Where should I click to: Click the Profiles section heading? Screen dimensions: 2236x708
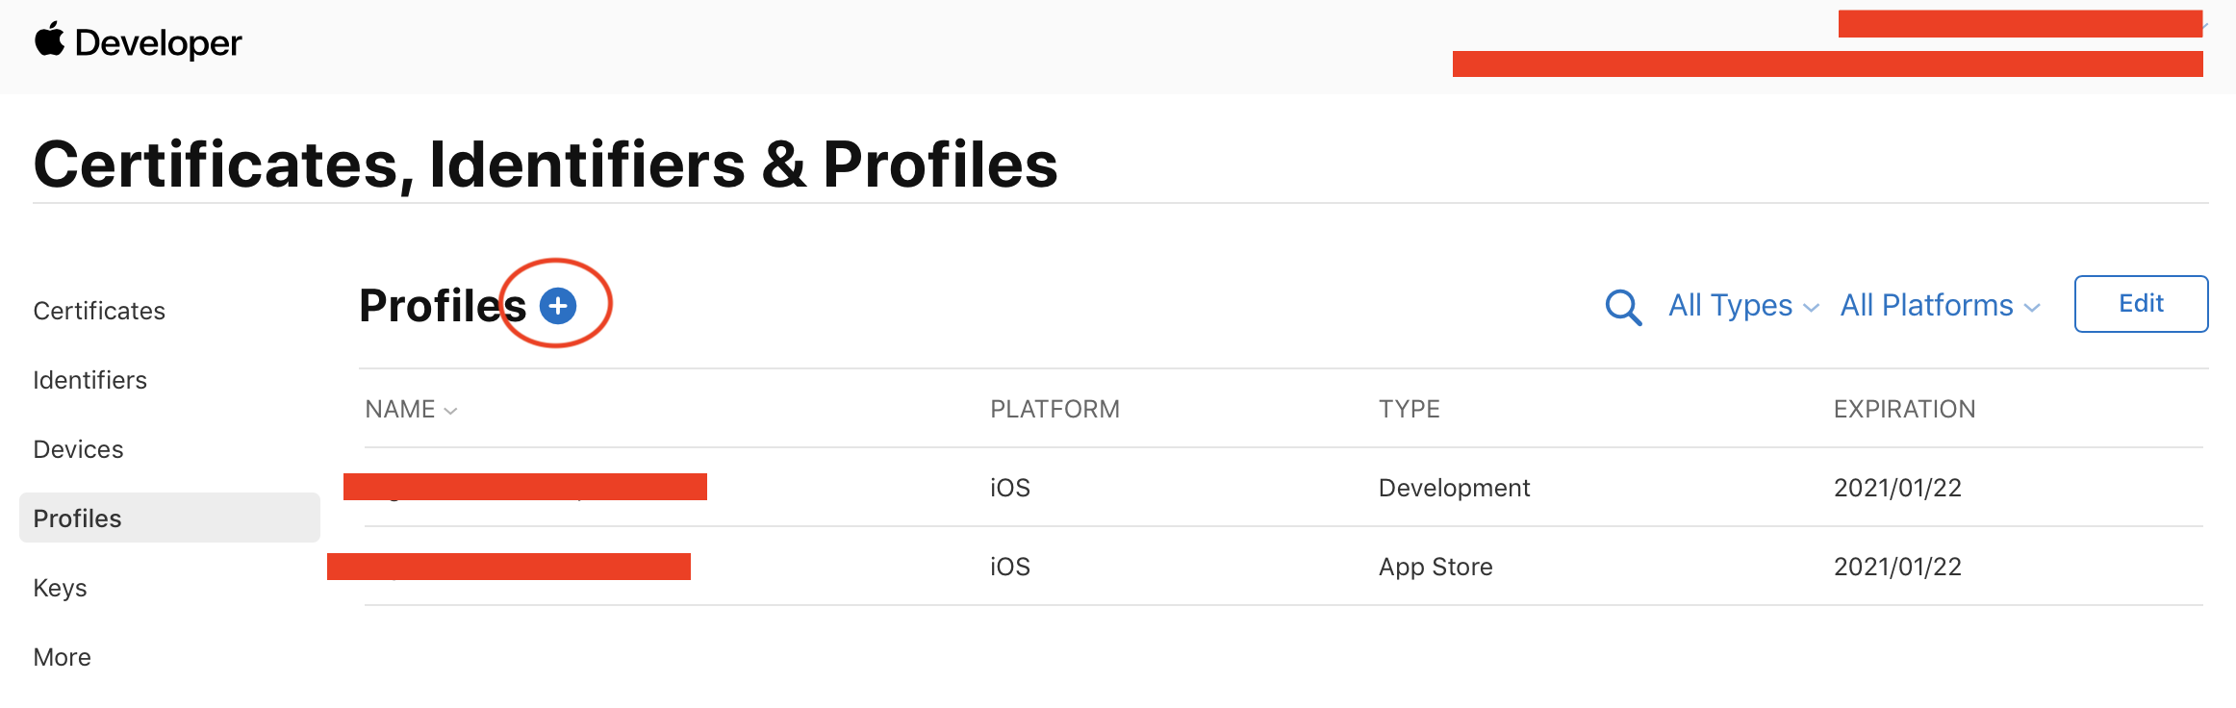(443, 306)
